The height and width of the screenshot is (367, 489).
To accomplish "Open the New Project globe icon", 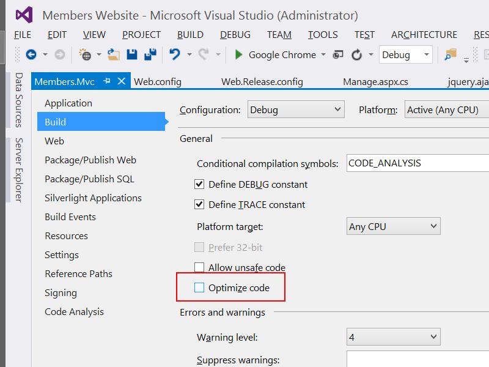I will (85, 54).
